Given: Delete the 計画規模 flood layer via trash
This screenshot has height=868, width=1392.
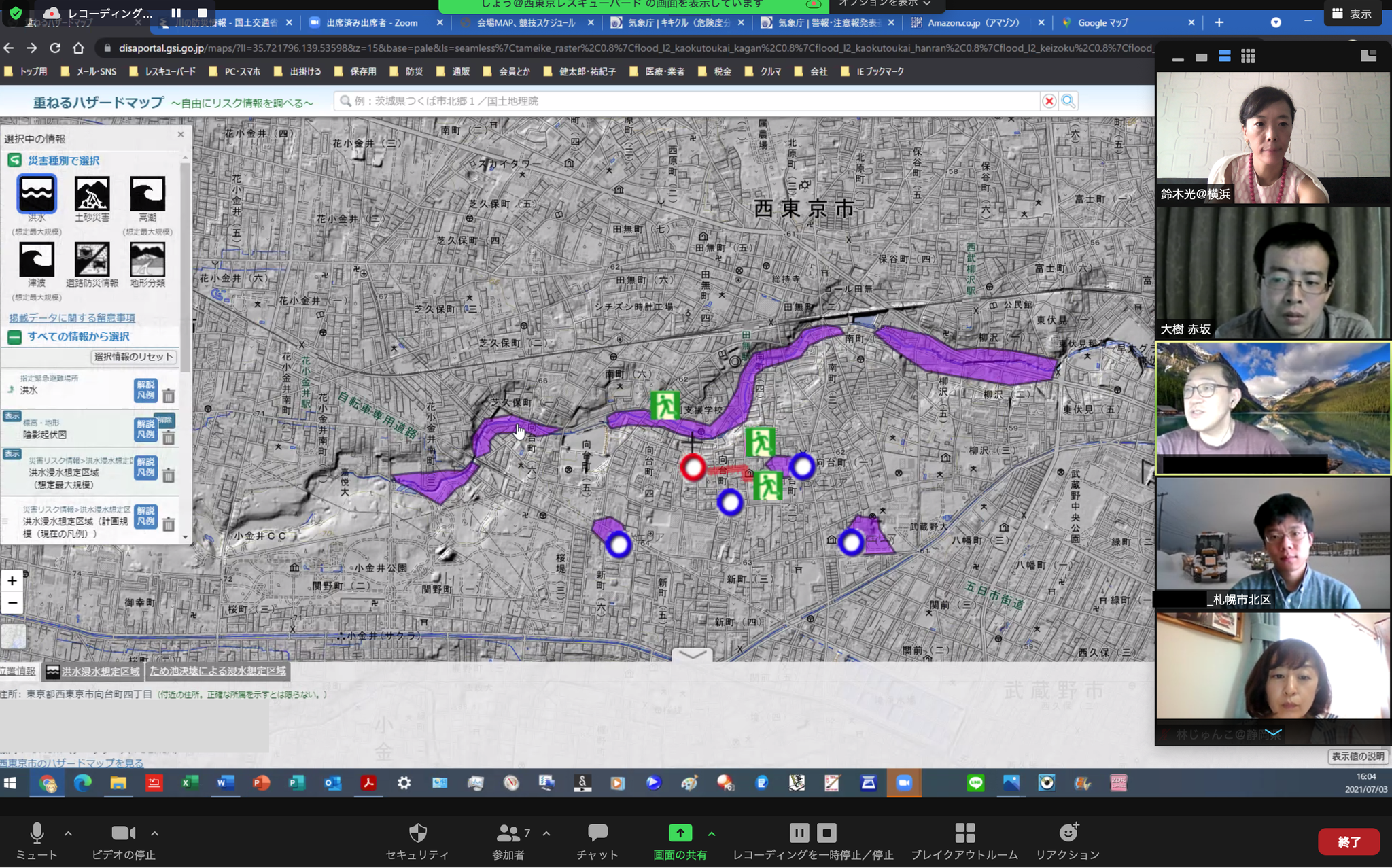Looking at the screenshot, I should [169, 524].
